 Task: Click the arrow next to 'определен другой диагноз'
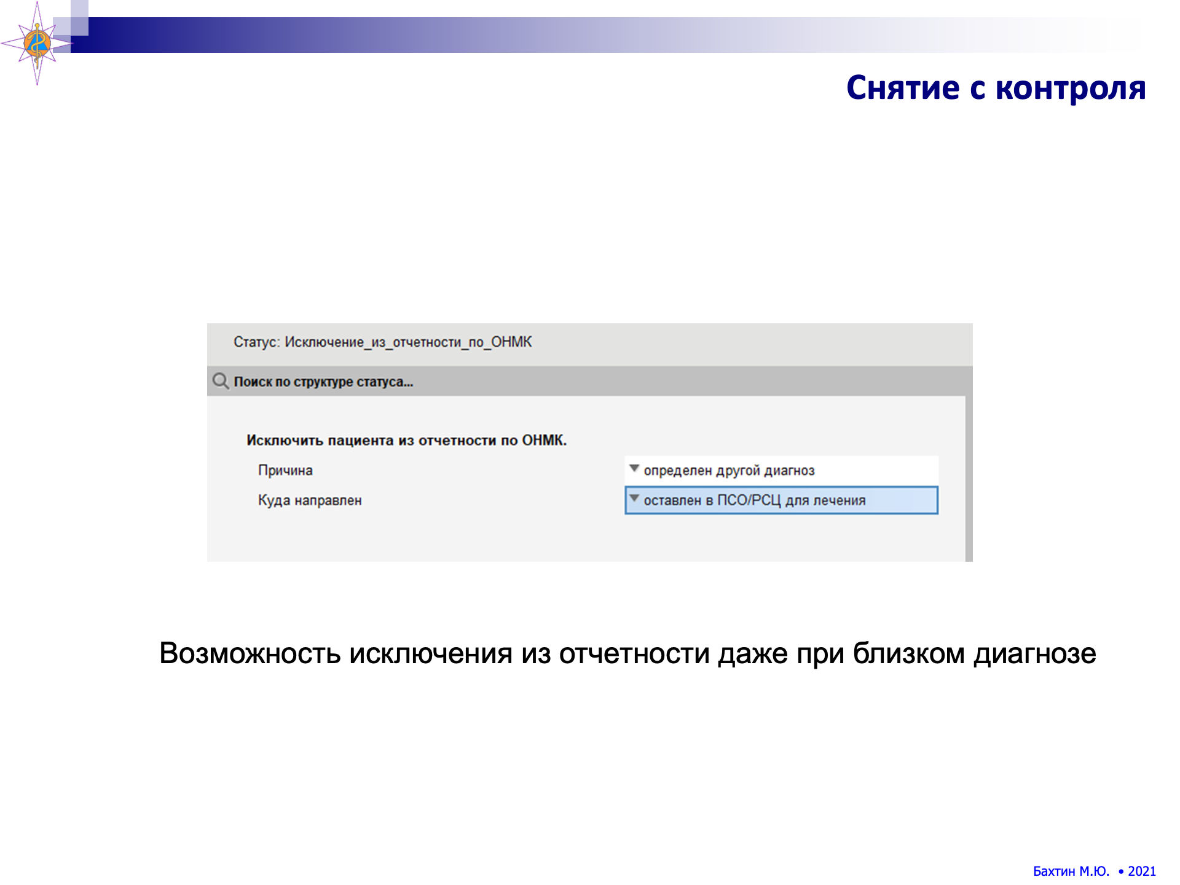(634, 468)
